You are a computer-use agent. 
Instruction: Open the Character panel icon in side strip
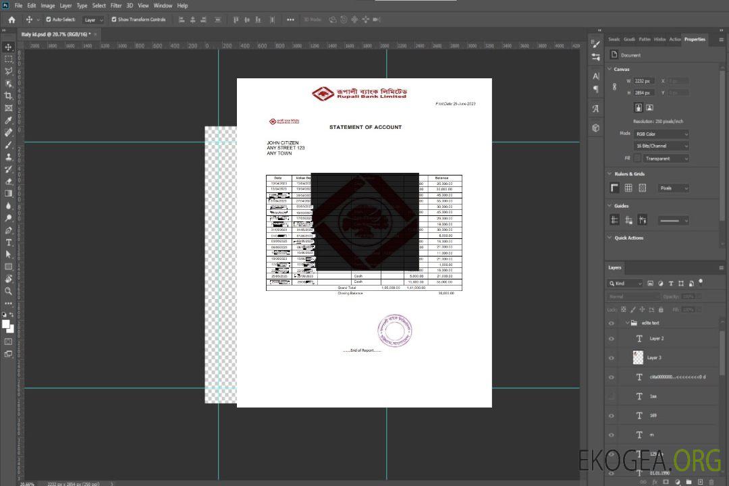coord(596,76)
